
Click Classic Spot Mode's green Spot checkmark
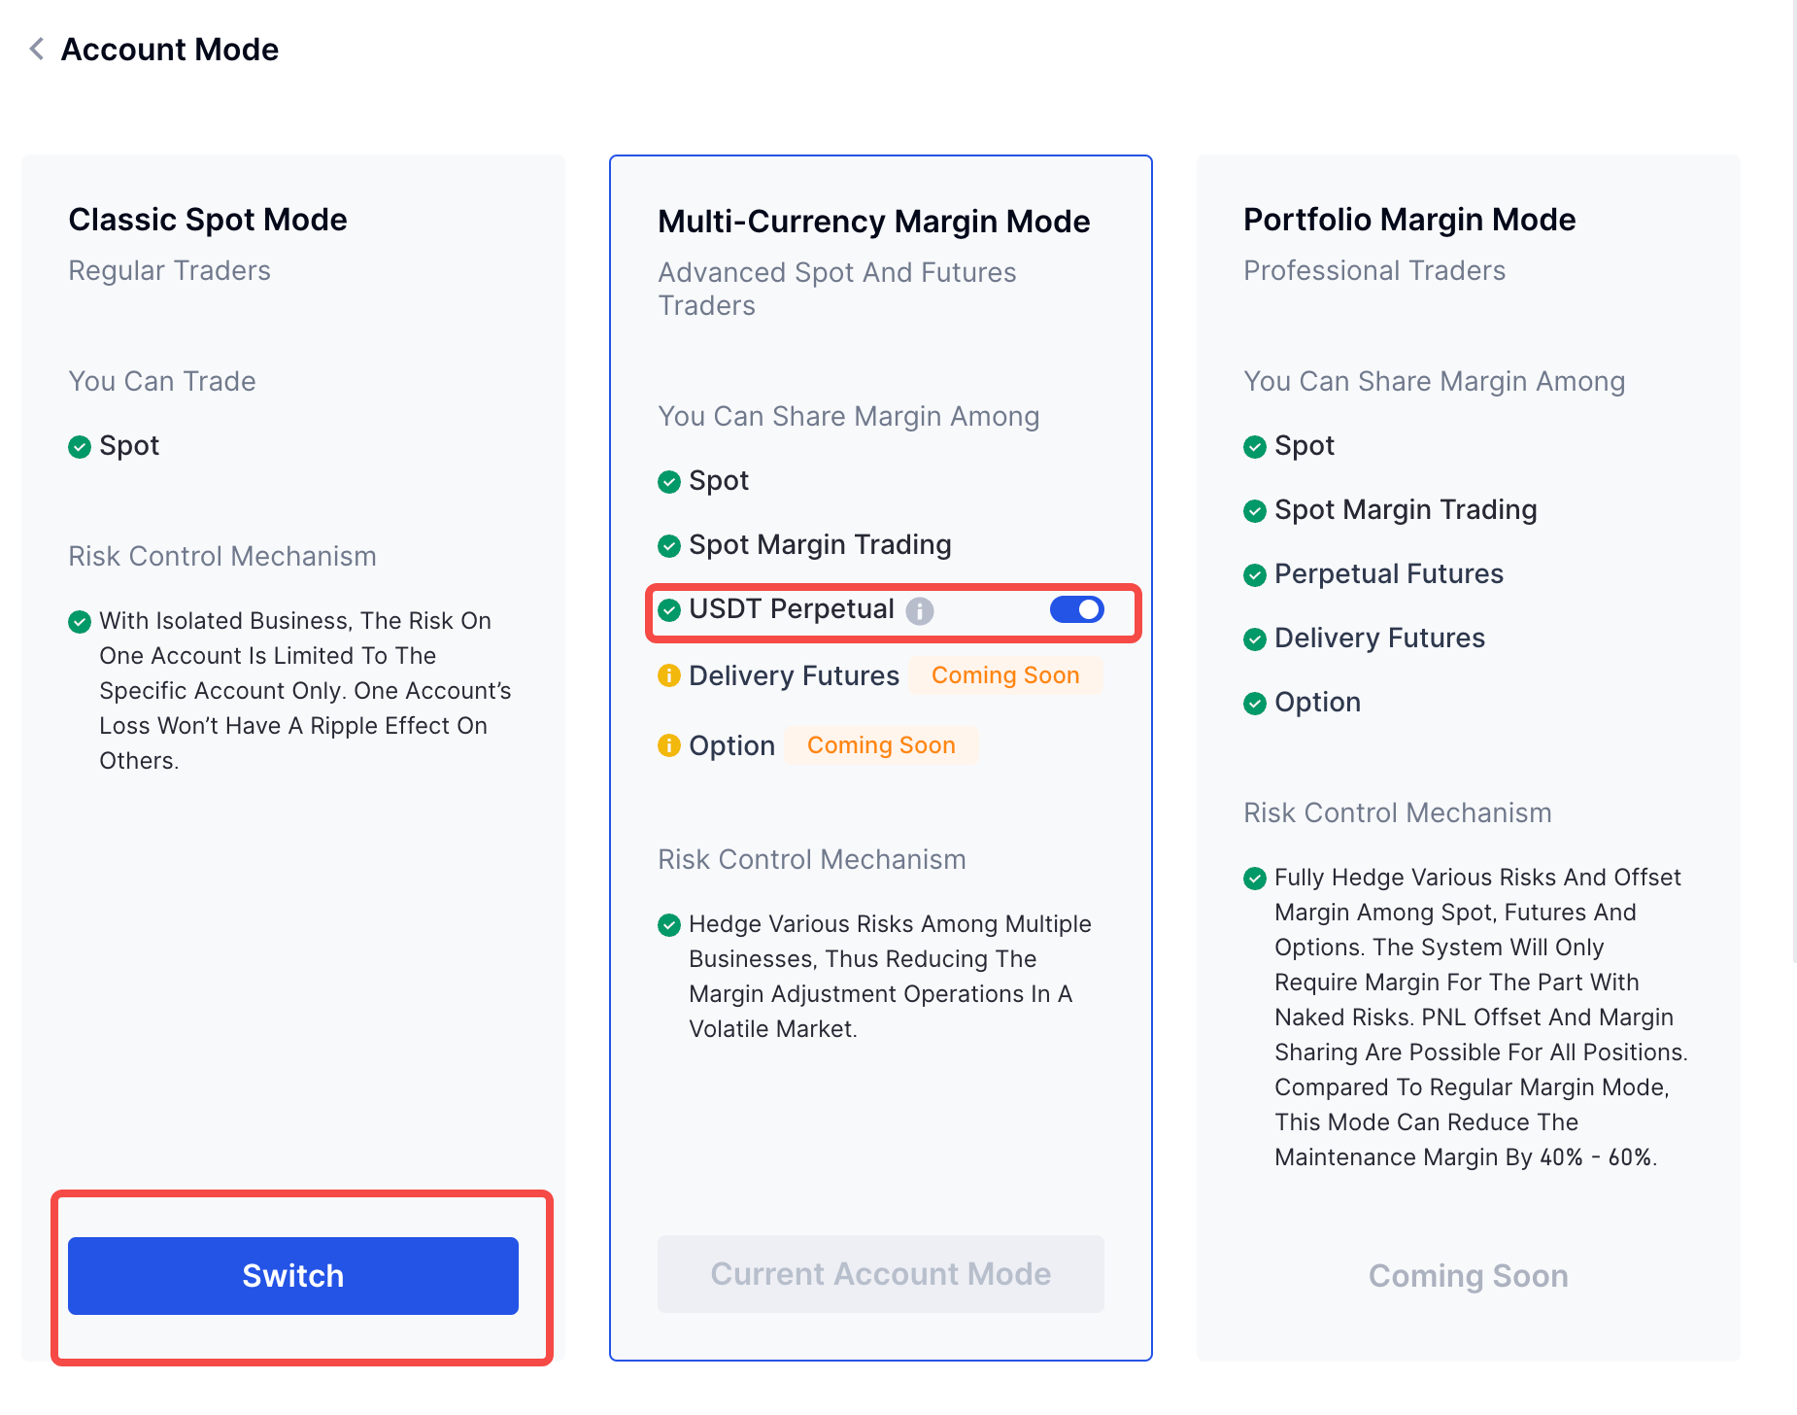click(x=80, y=447)
